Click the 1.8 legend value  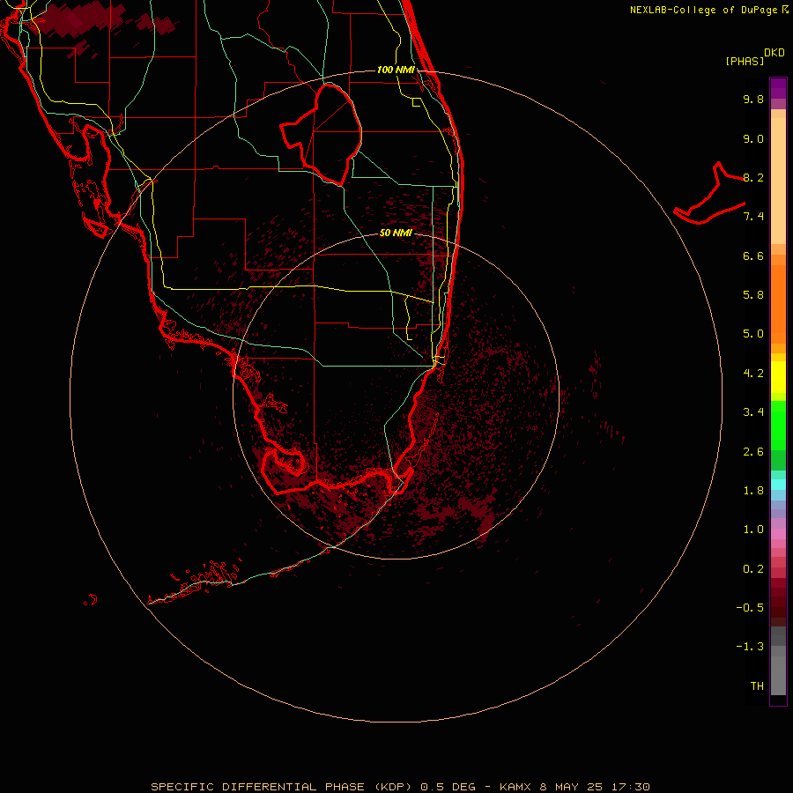tap(753, 491)
